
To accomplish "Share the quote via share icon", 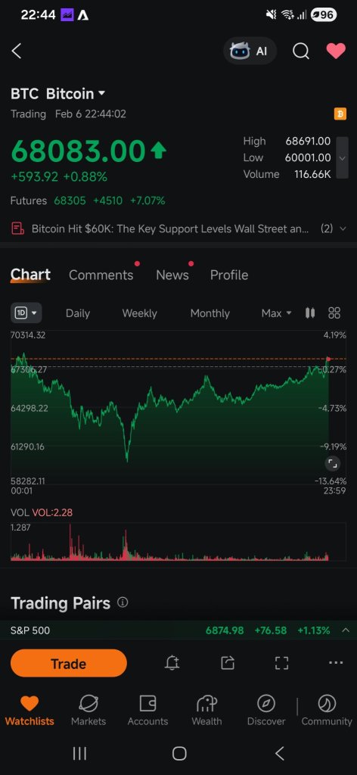I will [227, 663].
